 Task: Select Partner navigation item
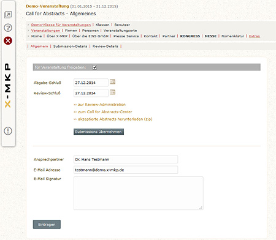(169, 36)
